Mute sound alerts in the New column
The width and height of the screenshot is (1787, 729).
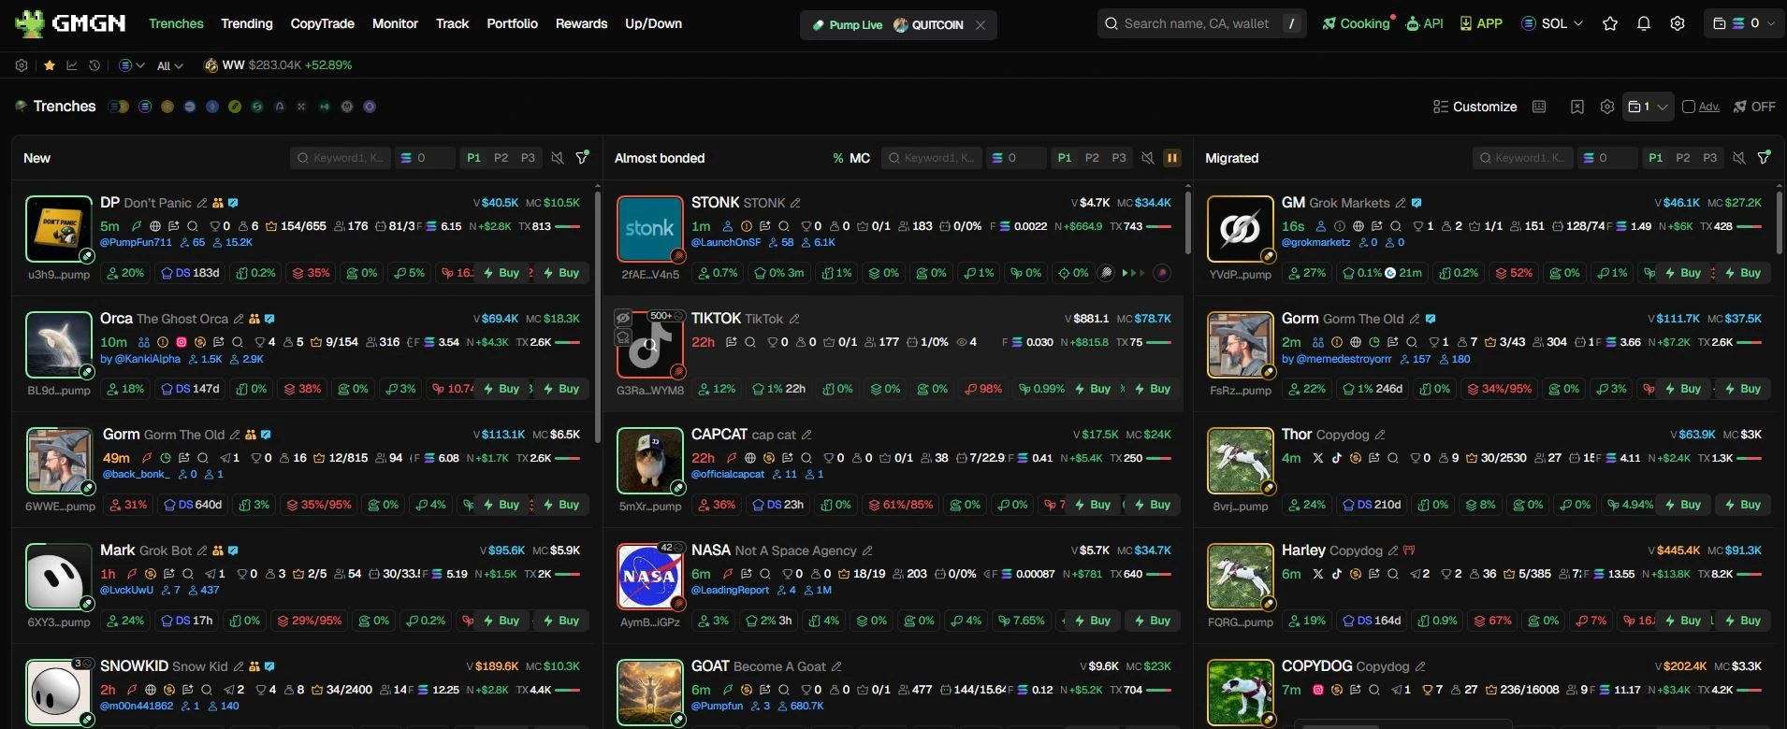click(558, 158)
